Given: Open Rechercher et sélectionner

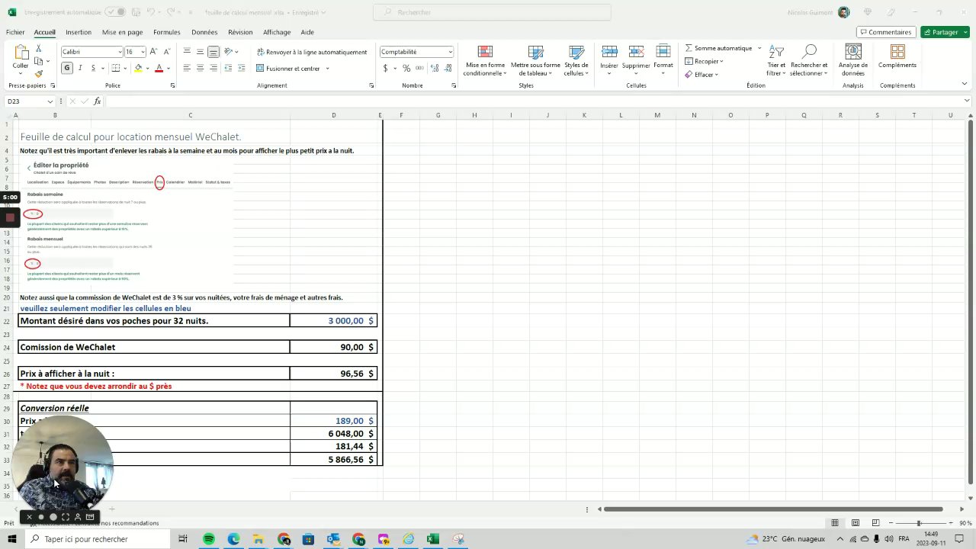Looking at the screenshot, I should click(809, 60).
